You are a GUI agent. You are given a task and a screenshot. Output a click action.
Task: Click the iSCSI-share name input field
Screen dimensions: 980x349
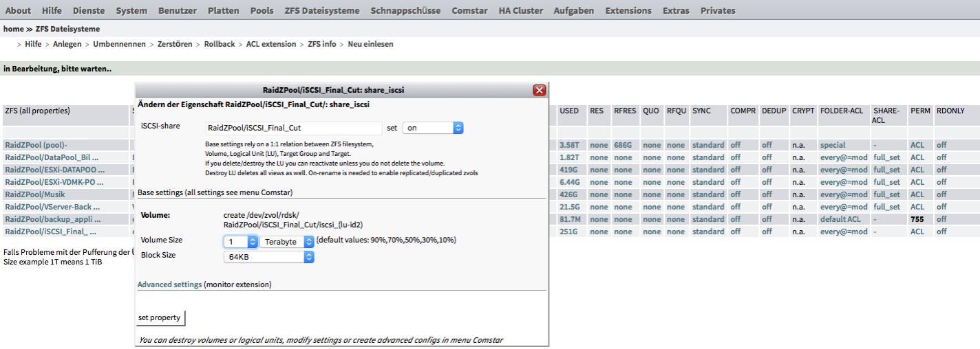click(294, 128)
